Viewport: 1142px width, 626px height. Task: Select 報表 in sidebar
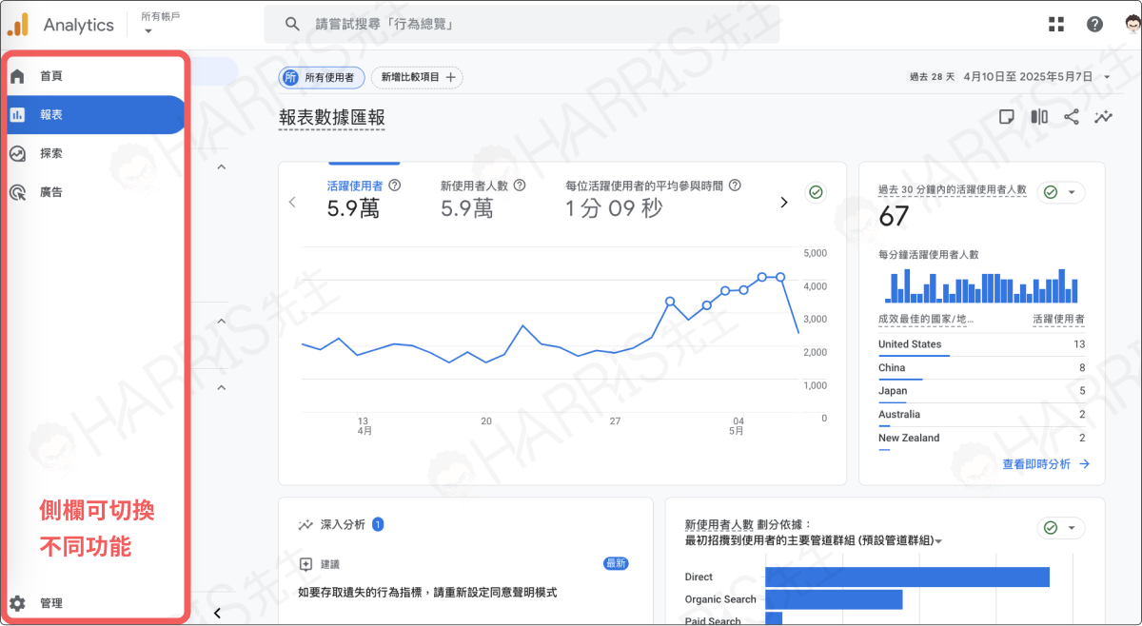click(93, 115)
